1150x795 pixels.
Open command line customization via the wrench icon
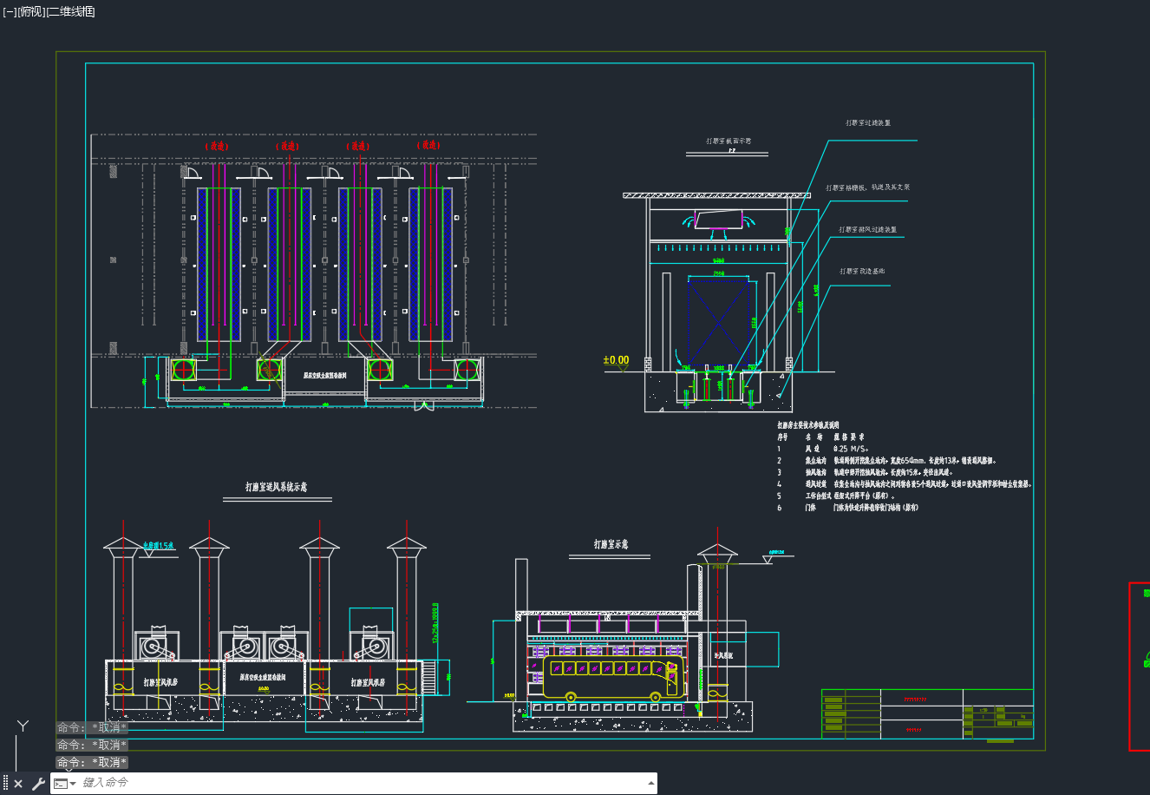pyautogui.click(x=38, y=784)
